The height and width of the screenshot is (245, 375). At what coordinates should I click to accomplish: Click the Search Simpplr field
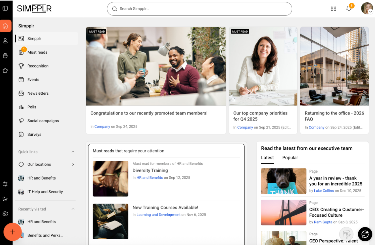click(x=199, y=9)
